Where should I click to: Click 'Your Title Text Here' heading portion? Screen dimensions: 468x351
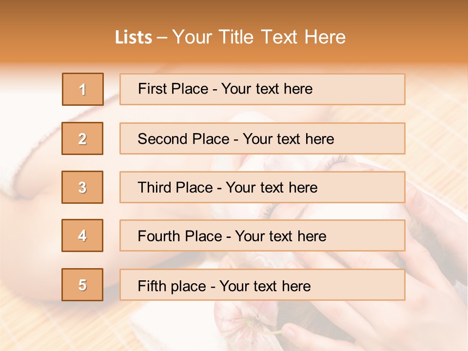(259, 37)
